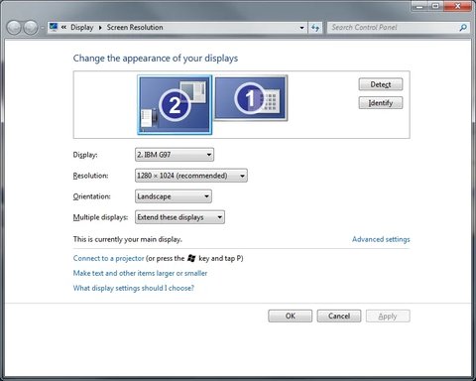
Task: Click the search magnifier icon
Action: [x=463, y=28]
